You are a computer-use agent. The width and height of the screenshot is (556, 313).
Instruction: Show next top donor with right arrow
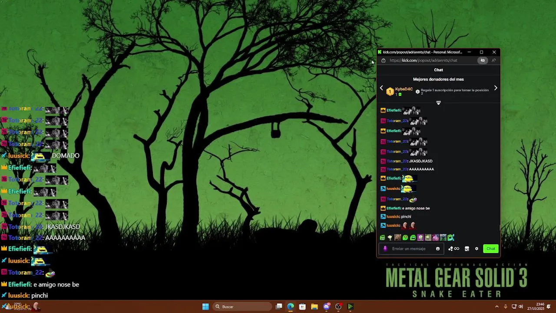pos(496,88)
